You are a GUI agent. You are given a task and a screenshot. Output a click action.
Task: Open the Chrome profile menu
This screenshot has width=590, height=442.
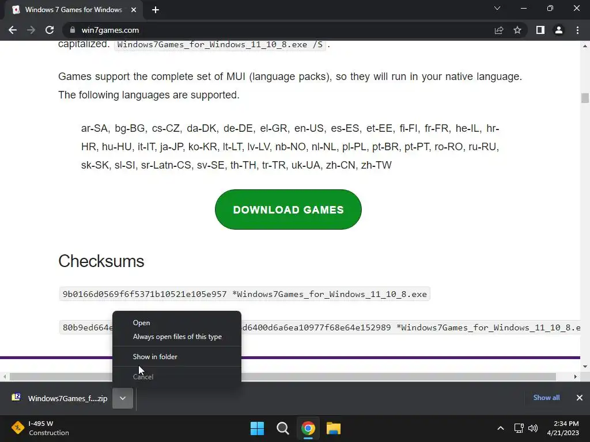point(559,30)
